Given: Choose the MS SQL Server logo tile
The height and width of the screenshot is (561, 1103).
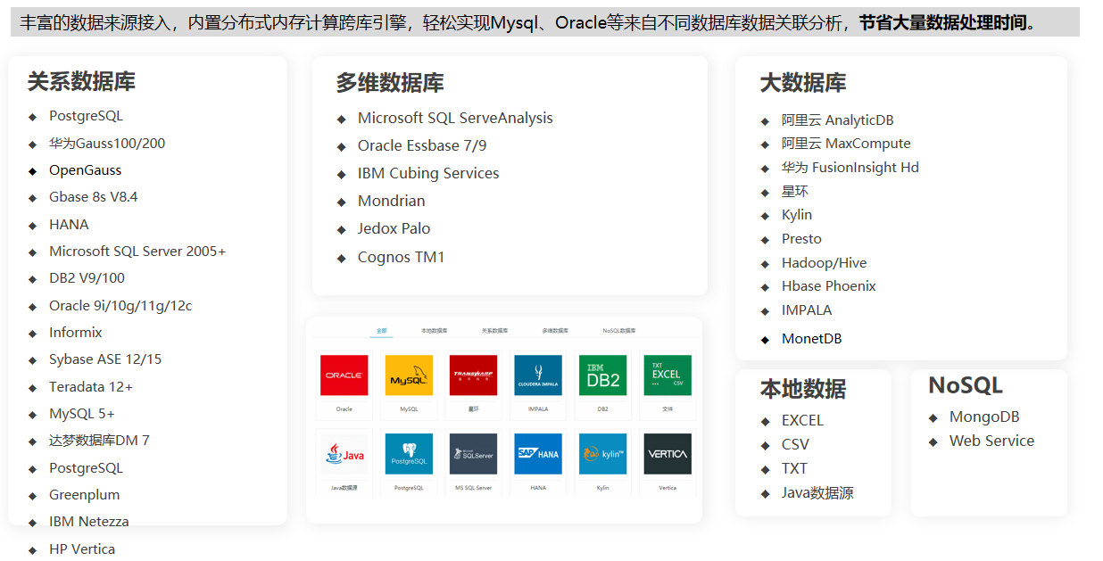Looking at the screenshot, I should coord(473,454).
